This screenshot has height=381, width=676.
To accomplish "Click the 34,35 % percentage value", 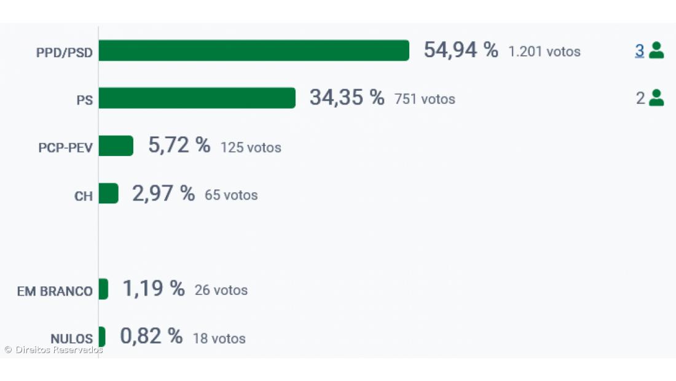I will click(x=347, y=98).
